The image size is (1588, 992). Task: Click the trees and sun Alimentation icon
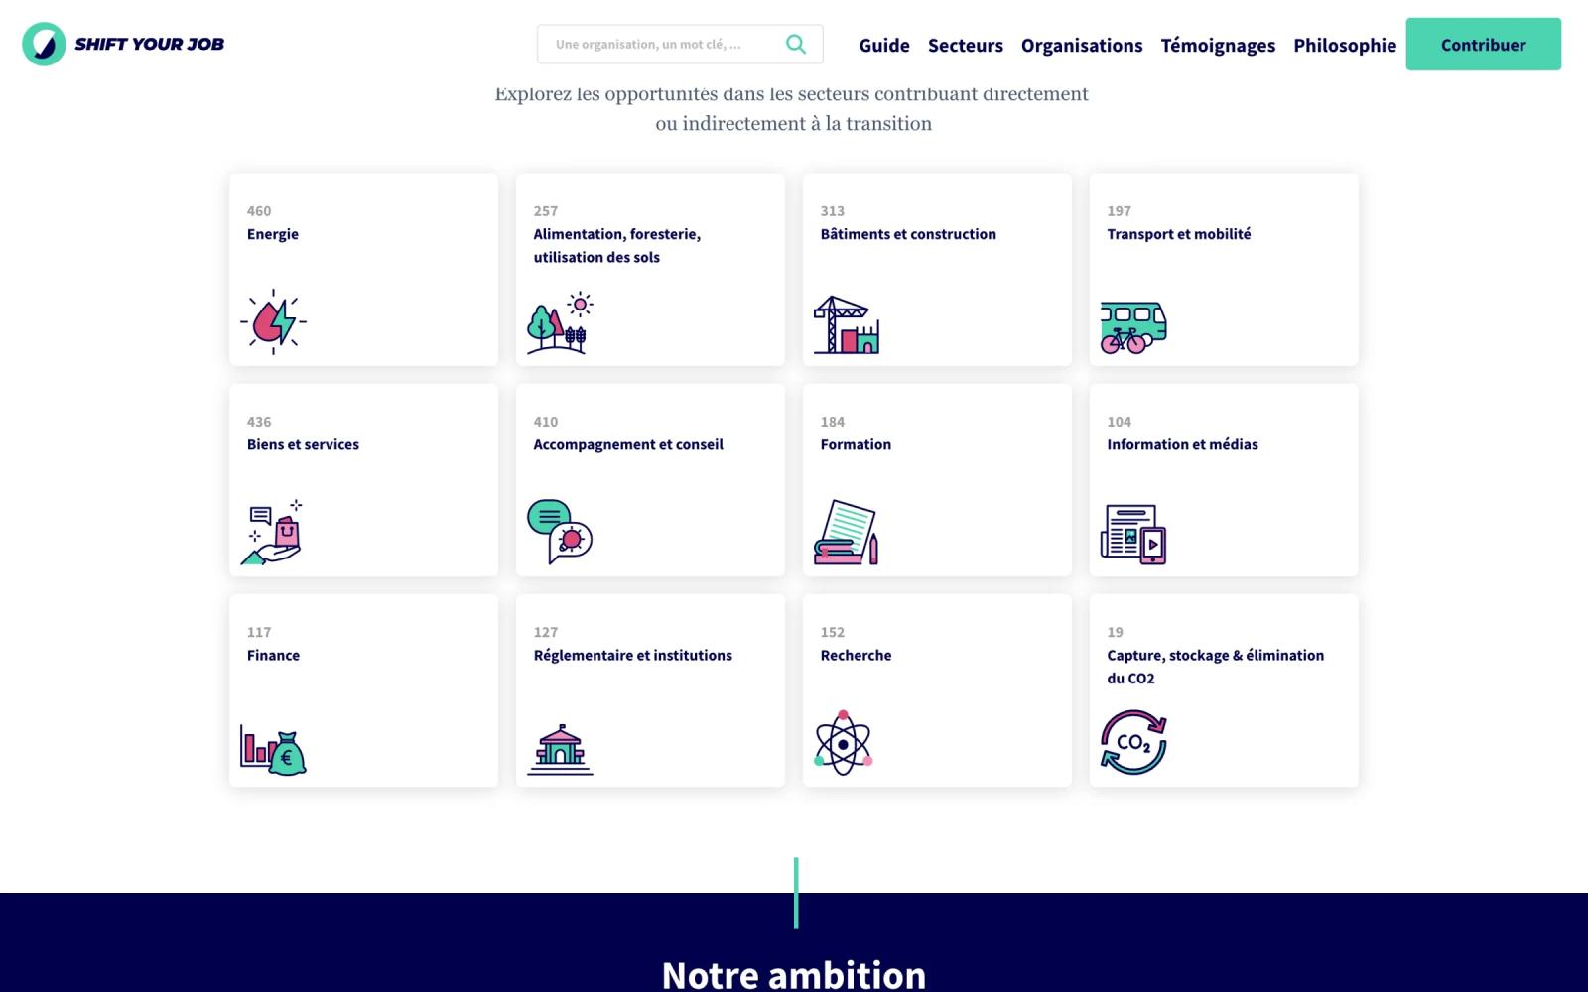[560, 323]
